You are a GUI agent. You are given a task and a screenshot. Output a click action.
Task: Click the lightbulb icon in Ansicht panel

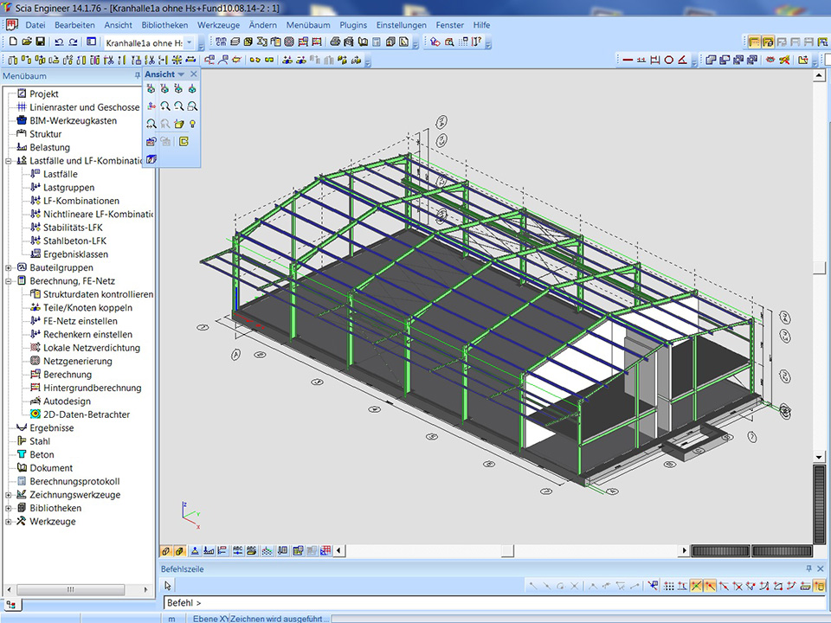click(x=192, y=124)
